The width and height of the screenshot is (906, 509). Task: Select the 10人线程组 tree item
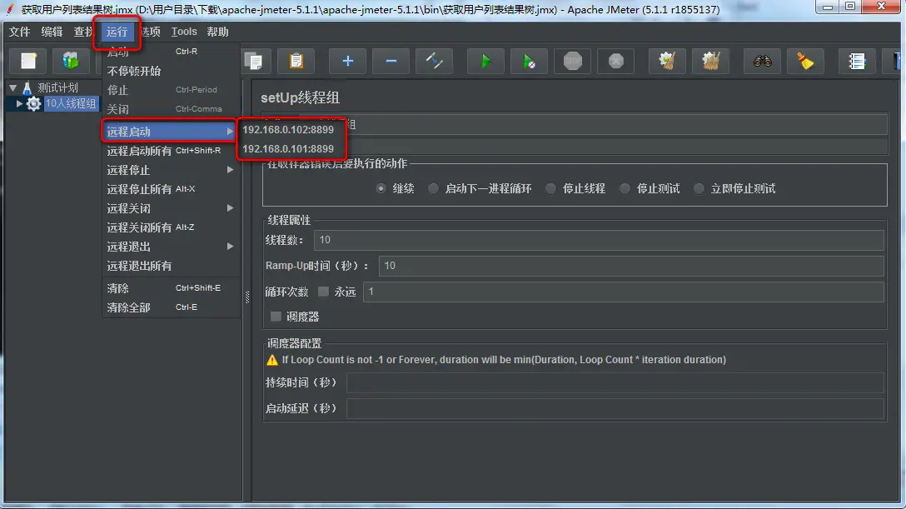(71, 103)
